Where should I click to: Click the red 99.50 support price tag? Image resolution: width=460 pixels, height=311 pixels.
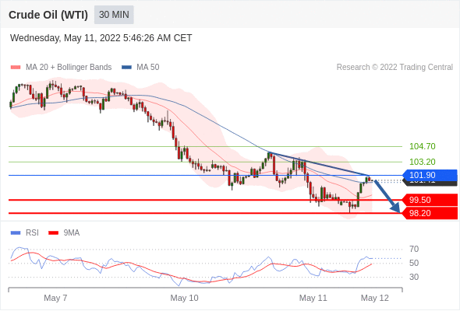(x=430, y=200)
